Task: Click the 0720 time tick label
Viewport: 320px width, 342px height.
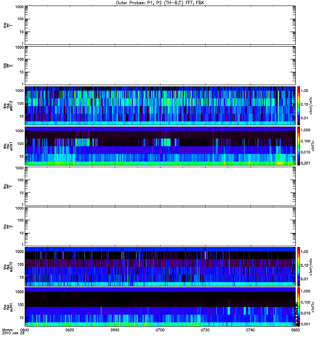Action: [x=205, y=330]
